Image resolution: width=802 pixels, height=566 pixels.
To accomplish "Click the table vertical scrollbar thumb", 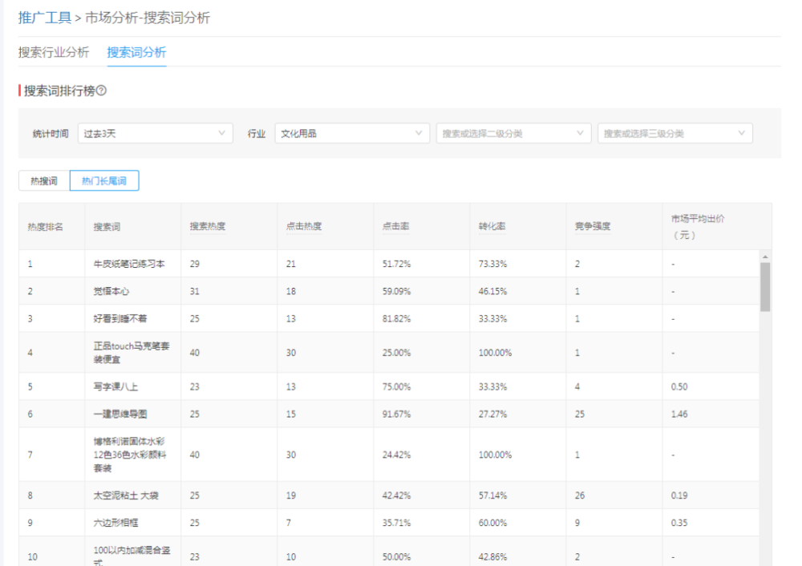I will (x=765, y=287).
